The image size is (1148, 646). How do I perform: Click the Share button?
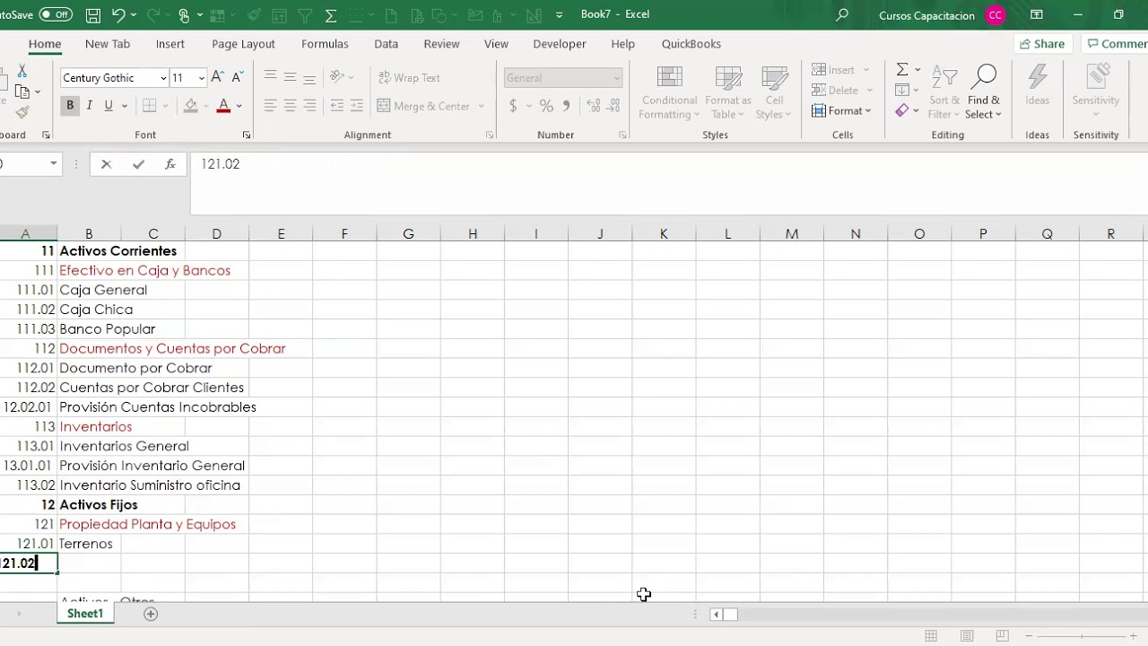[1042, 44]
